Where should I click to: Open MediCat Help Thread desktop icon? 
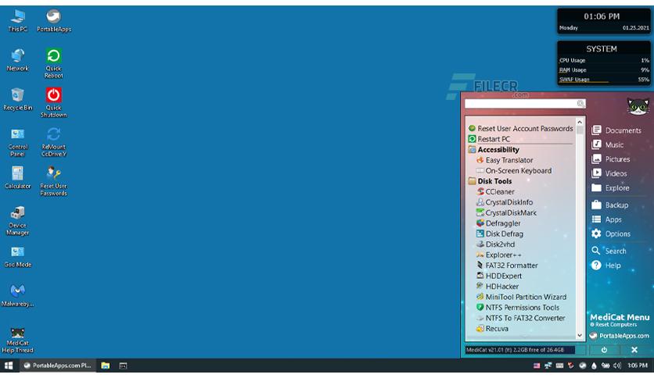[x=17, y=340]
